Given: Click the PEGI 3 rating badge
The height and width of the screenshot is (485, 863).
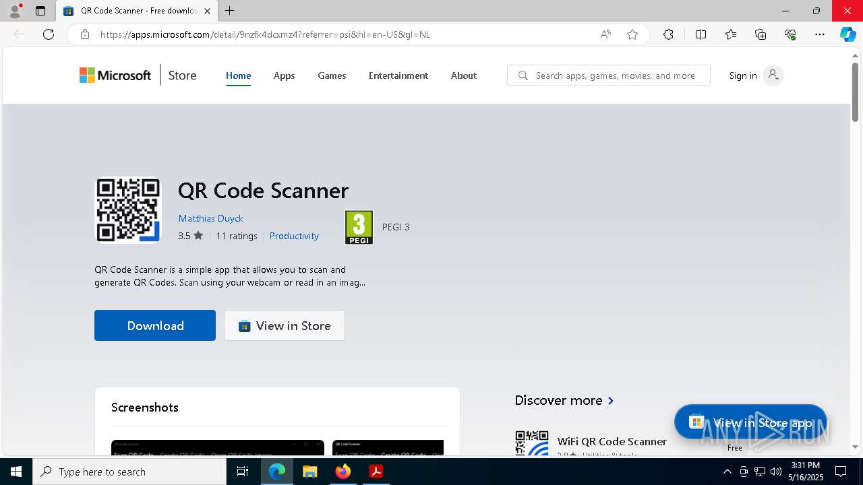Looking at the screenshot, I should coord(359,227).
